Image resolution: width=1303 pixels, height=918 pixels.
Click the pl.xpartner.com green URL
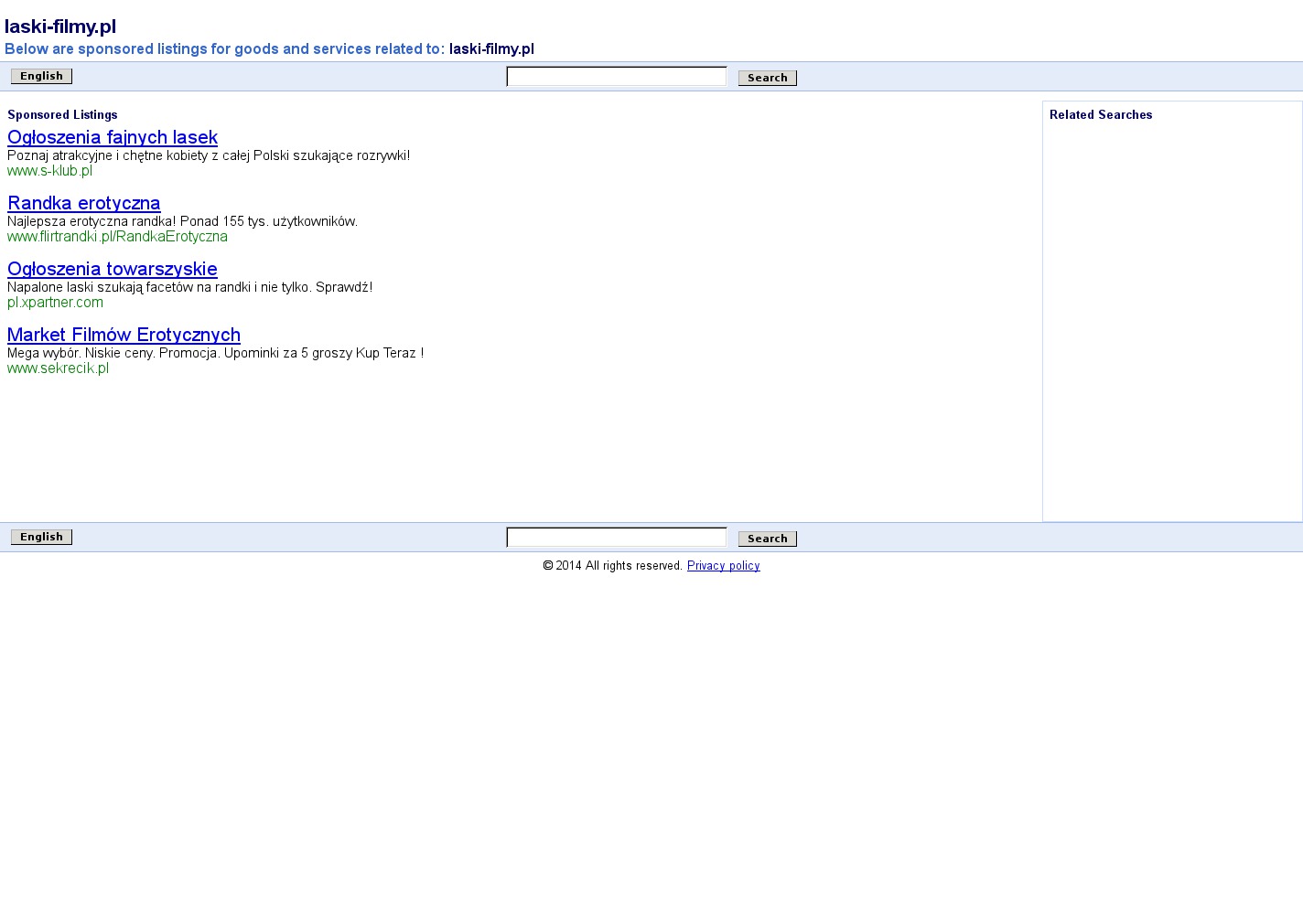point(55,303)
